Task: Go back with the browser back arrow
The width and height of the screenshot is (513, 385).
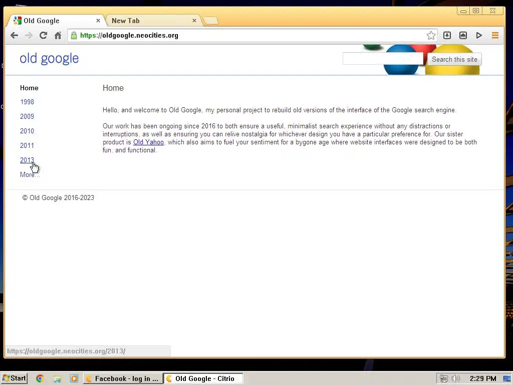Action: (14, 36)
